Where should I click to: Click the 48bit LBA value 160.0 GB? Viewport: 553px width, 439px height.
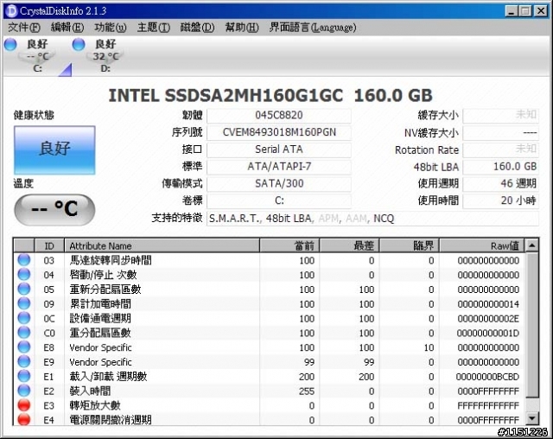[501, 167]
